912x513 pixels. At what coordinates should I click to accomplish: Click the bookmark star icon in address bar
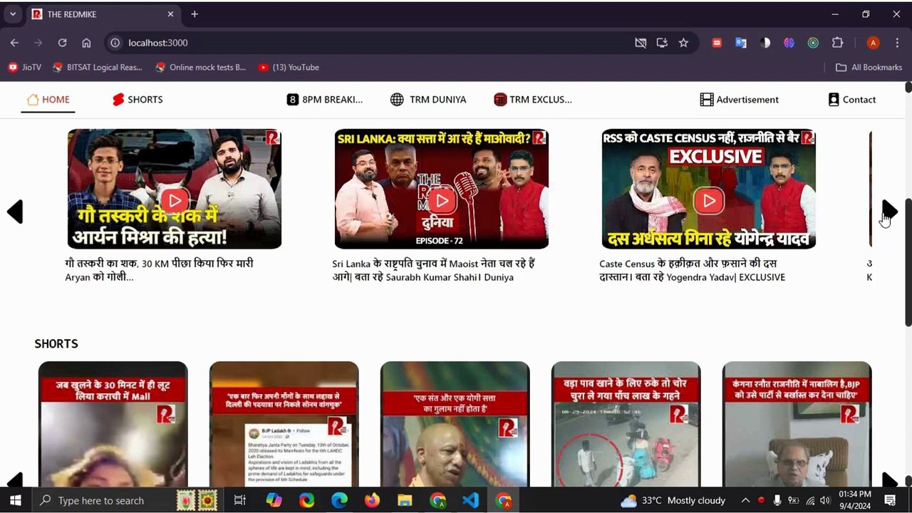(683, 43)
